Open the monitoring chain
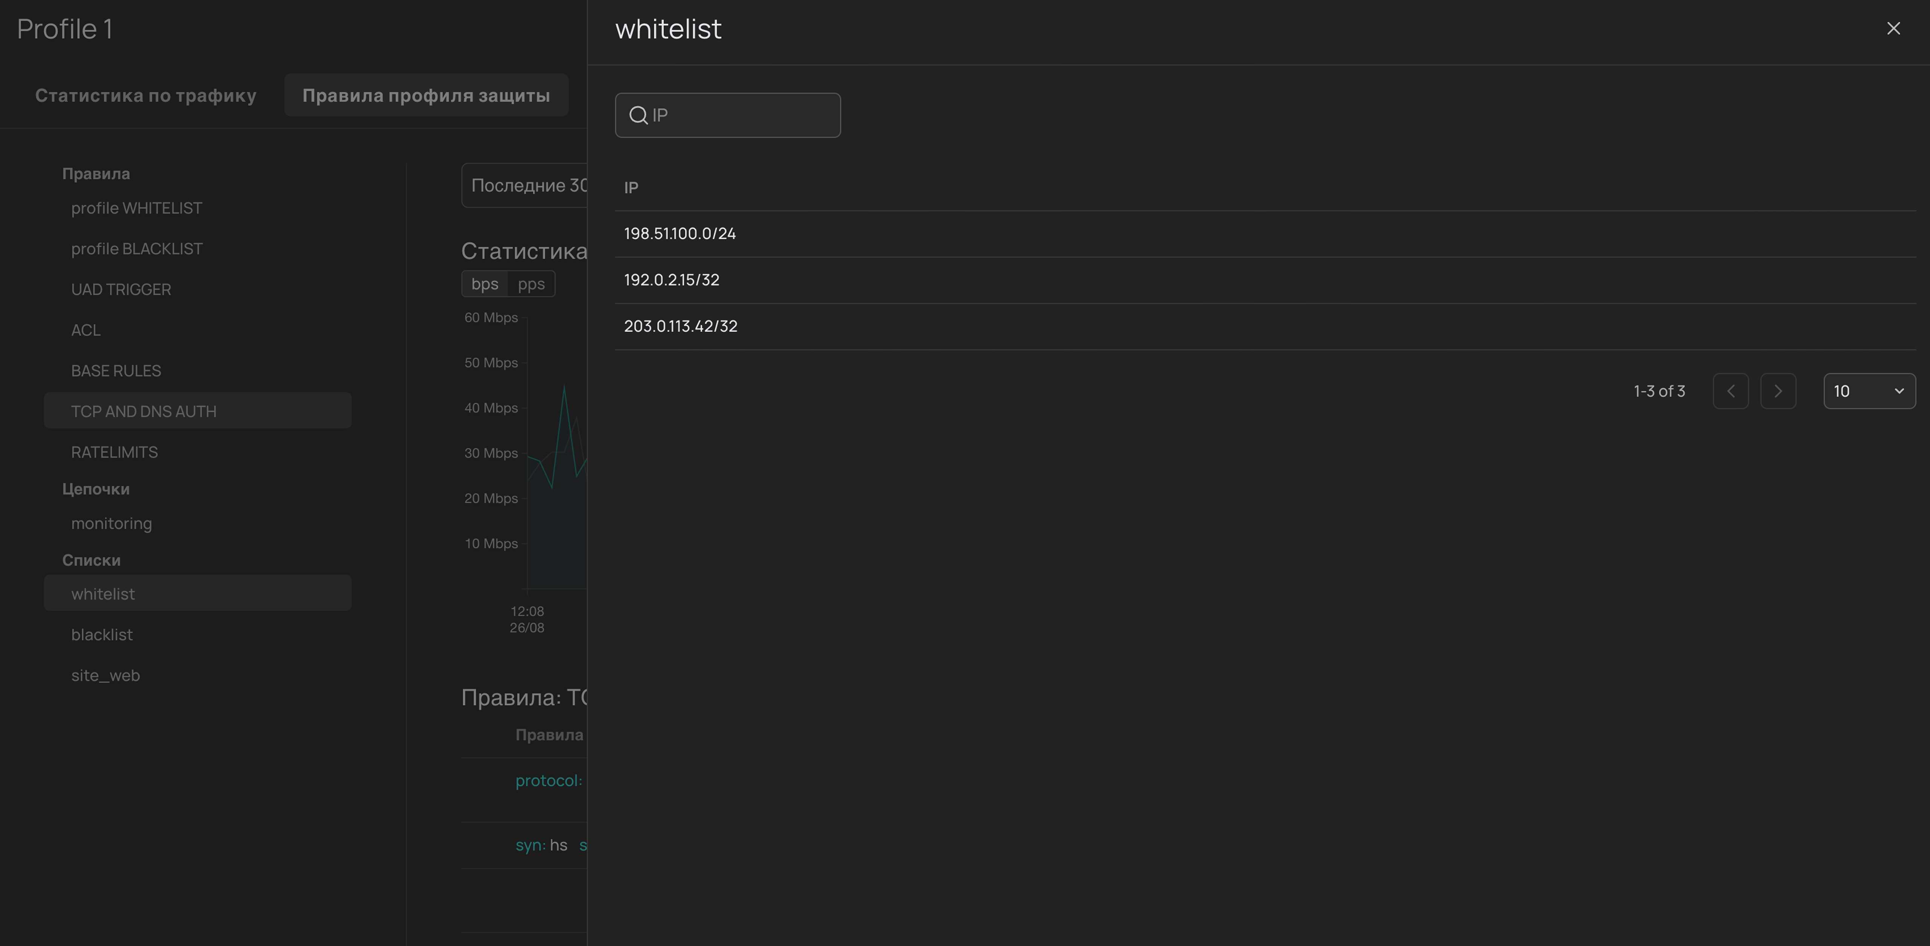The height and width of the screenshot is (946, 1930). pyautogui.click(x=197, y=524)
